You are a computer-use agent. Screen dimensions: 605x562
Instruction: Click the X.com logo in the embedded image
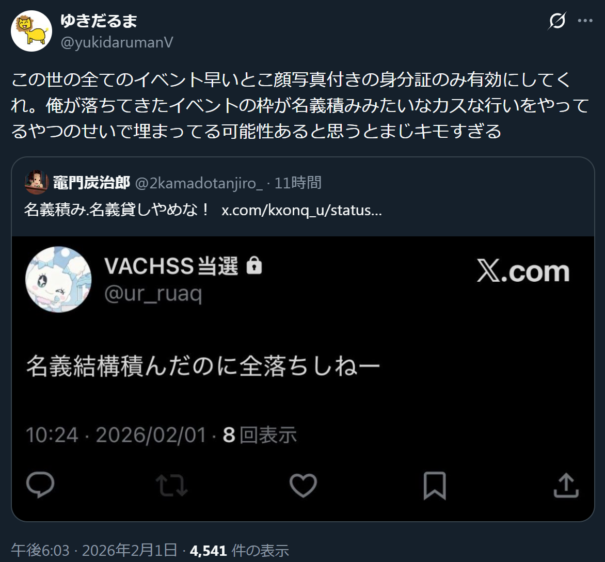(x=523, y=271)
